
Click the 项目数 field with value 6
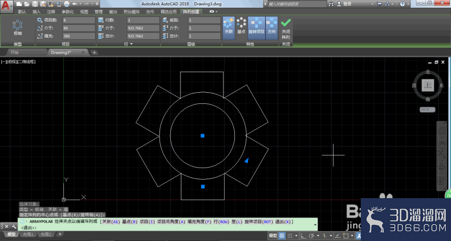(79, 20)
